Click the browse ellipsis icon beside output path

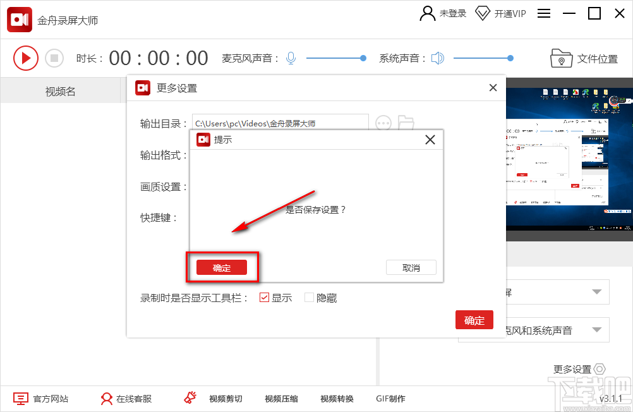pyautogui.click(x=383, y=123)
